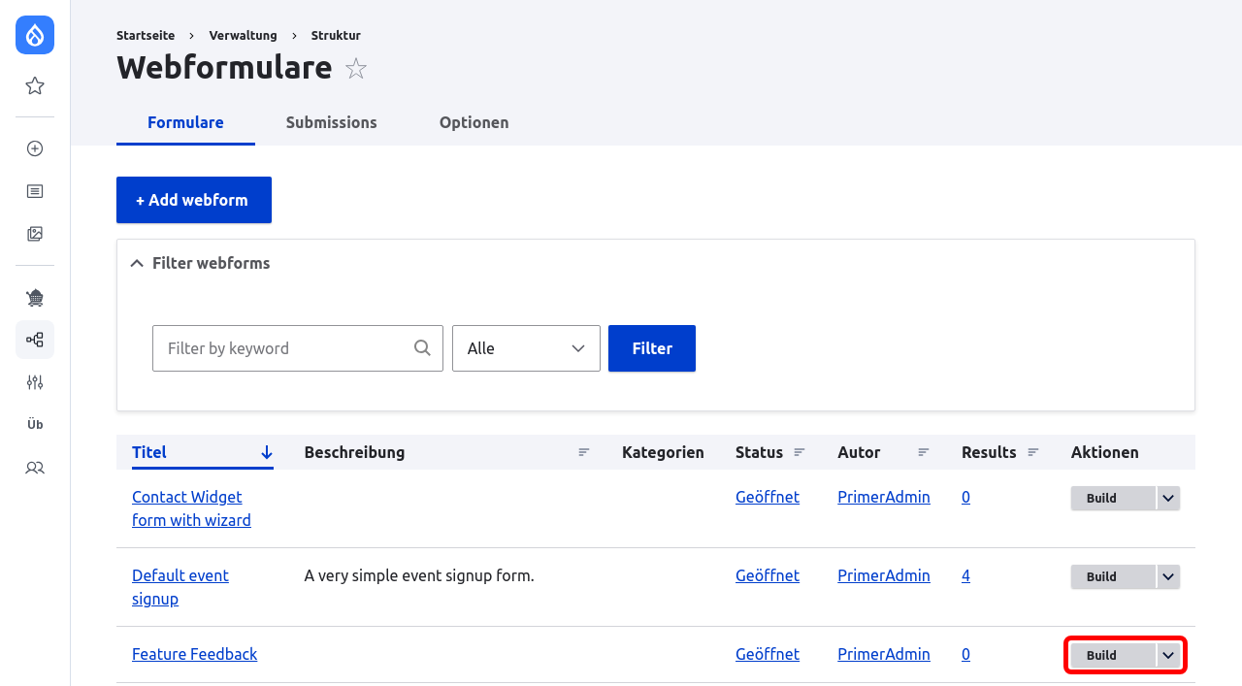Toggle Titel sort direction arrow

coord(267,452)
